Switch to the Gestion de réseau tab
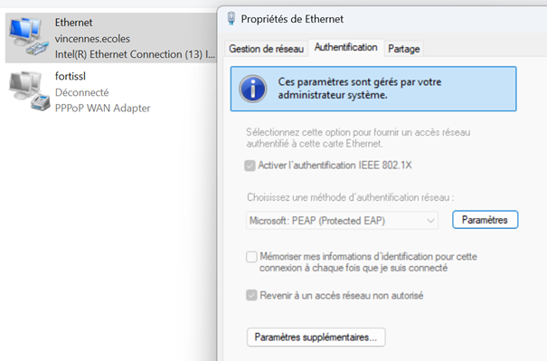The width and height of the screenshot is (547, 361). [266, 49]
